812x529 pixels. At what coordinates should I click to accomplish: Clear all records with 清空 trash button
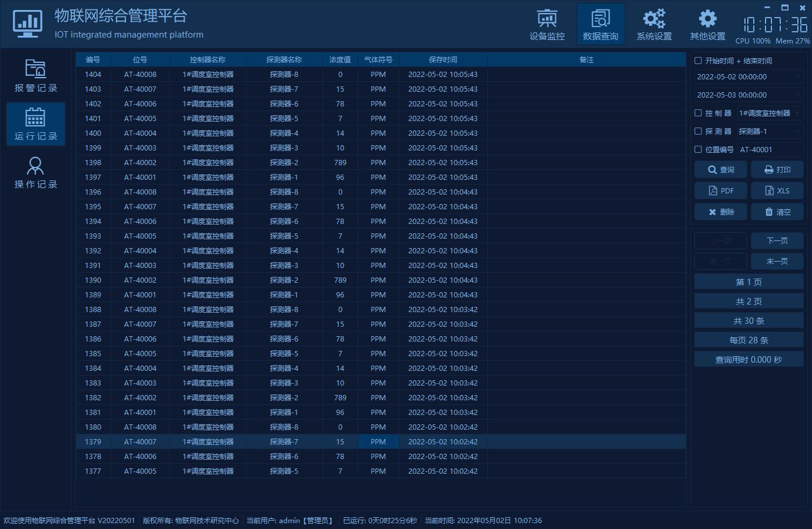pos(777,212)
